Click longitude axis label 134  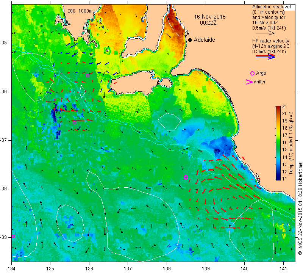(x=12, y=268)
